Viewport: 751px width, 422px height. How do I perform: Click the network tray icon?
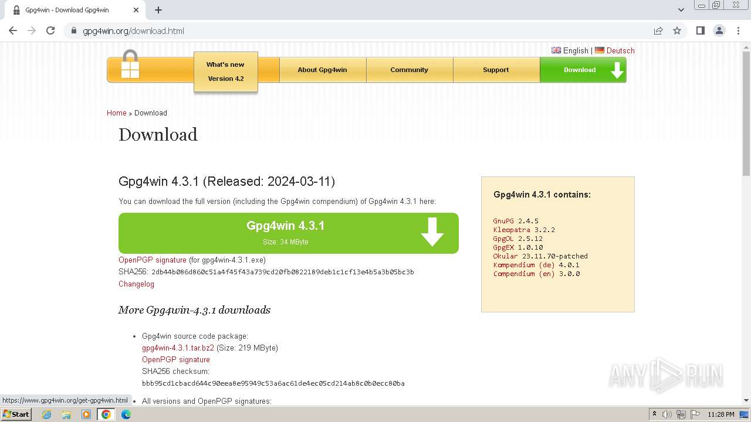tap(681, 414)
